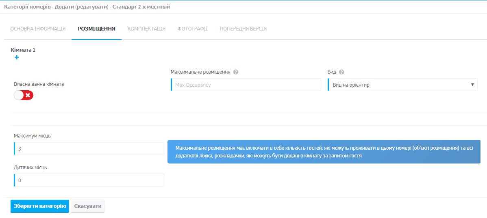487x218 pixels.
Task: Focus the Max Occupancy input field
Action: coord(246,85)
